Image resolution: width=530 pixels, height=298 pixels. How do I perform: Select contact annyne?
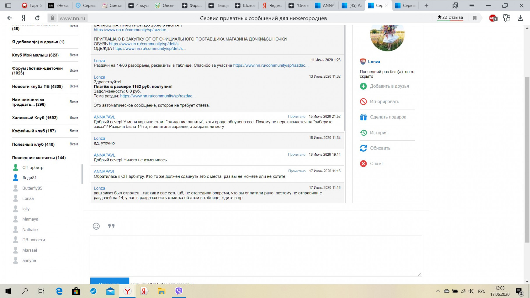click(x=29, y=260)
